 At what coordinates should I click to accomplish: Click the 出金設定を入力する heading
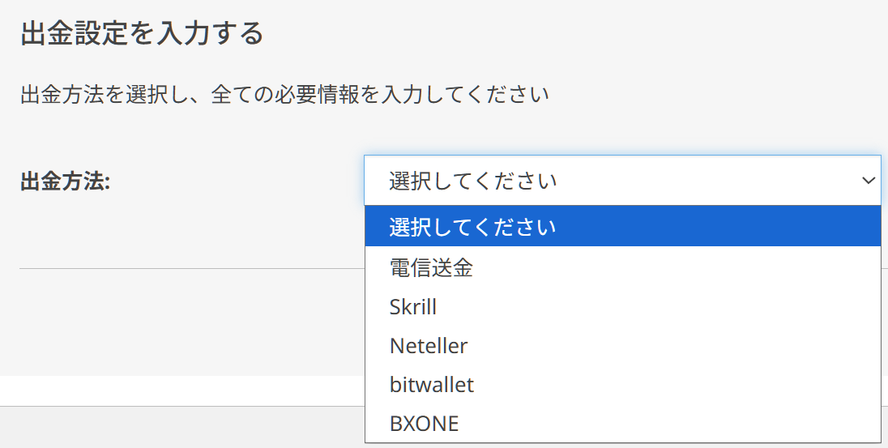click(142, 34)
